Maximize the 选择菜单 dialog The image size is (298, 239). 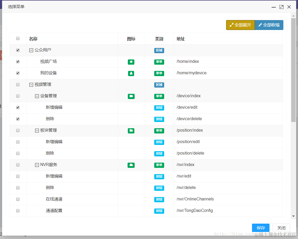pyautogui.click(x=282, y=7)
